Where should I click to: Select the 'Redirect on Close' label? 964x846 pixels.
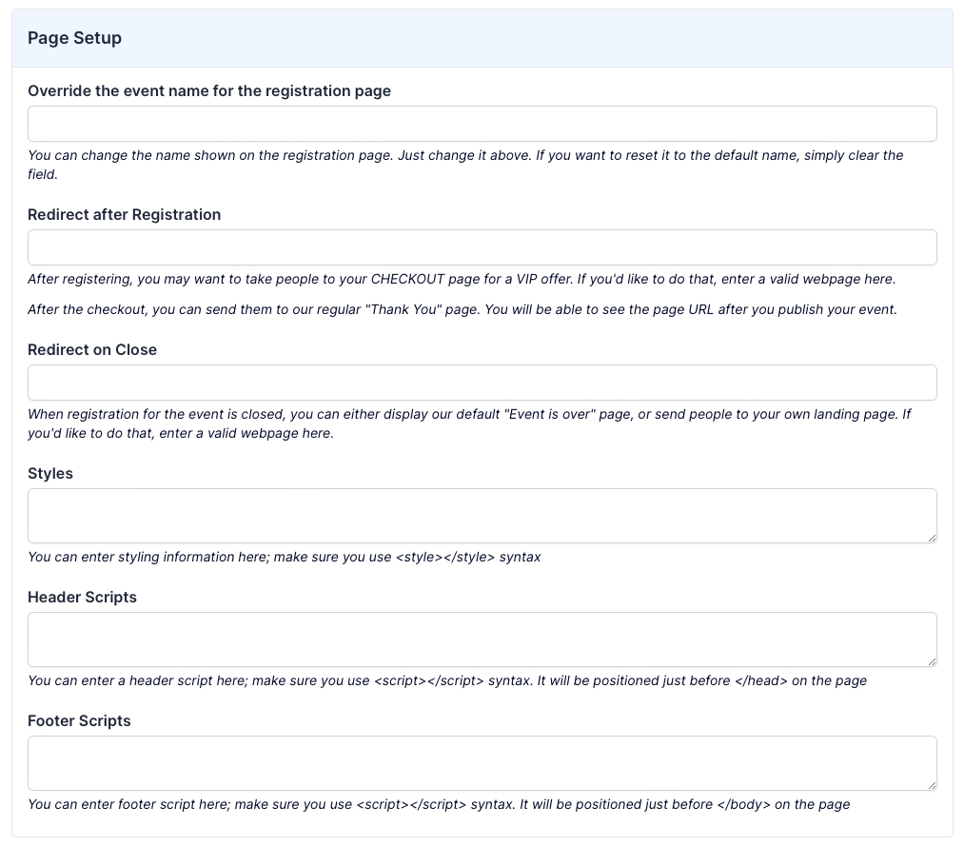click(x=92, y=350)
